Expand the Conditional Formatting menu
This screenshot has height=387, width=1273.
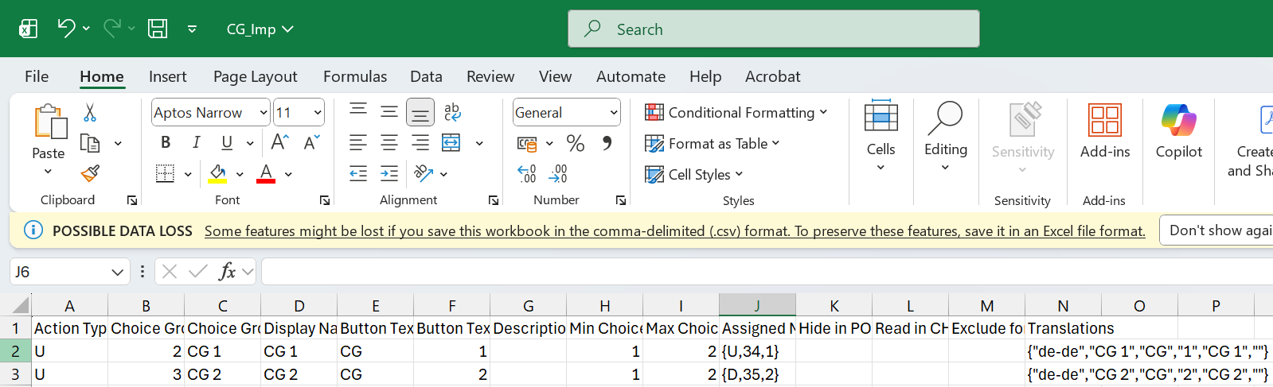(736, 113)
